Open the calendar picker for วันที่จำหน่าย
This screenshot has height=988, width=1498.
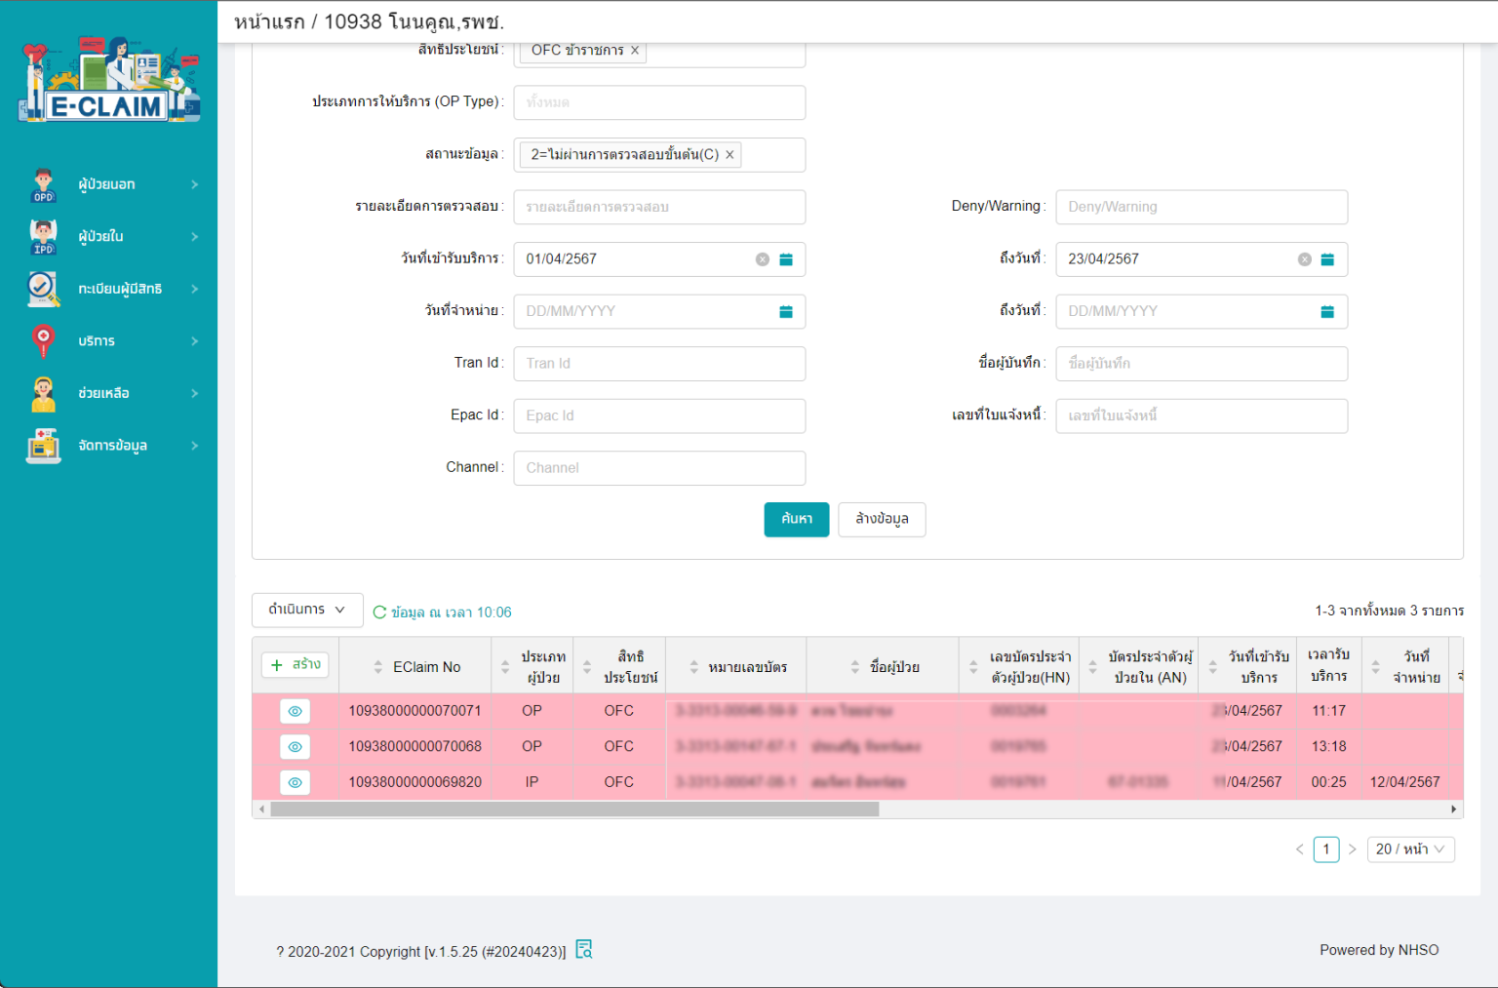785,311
